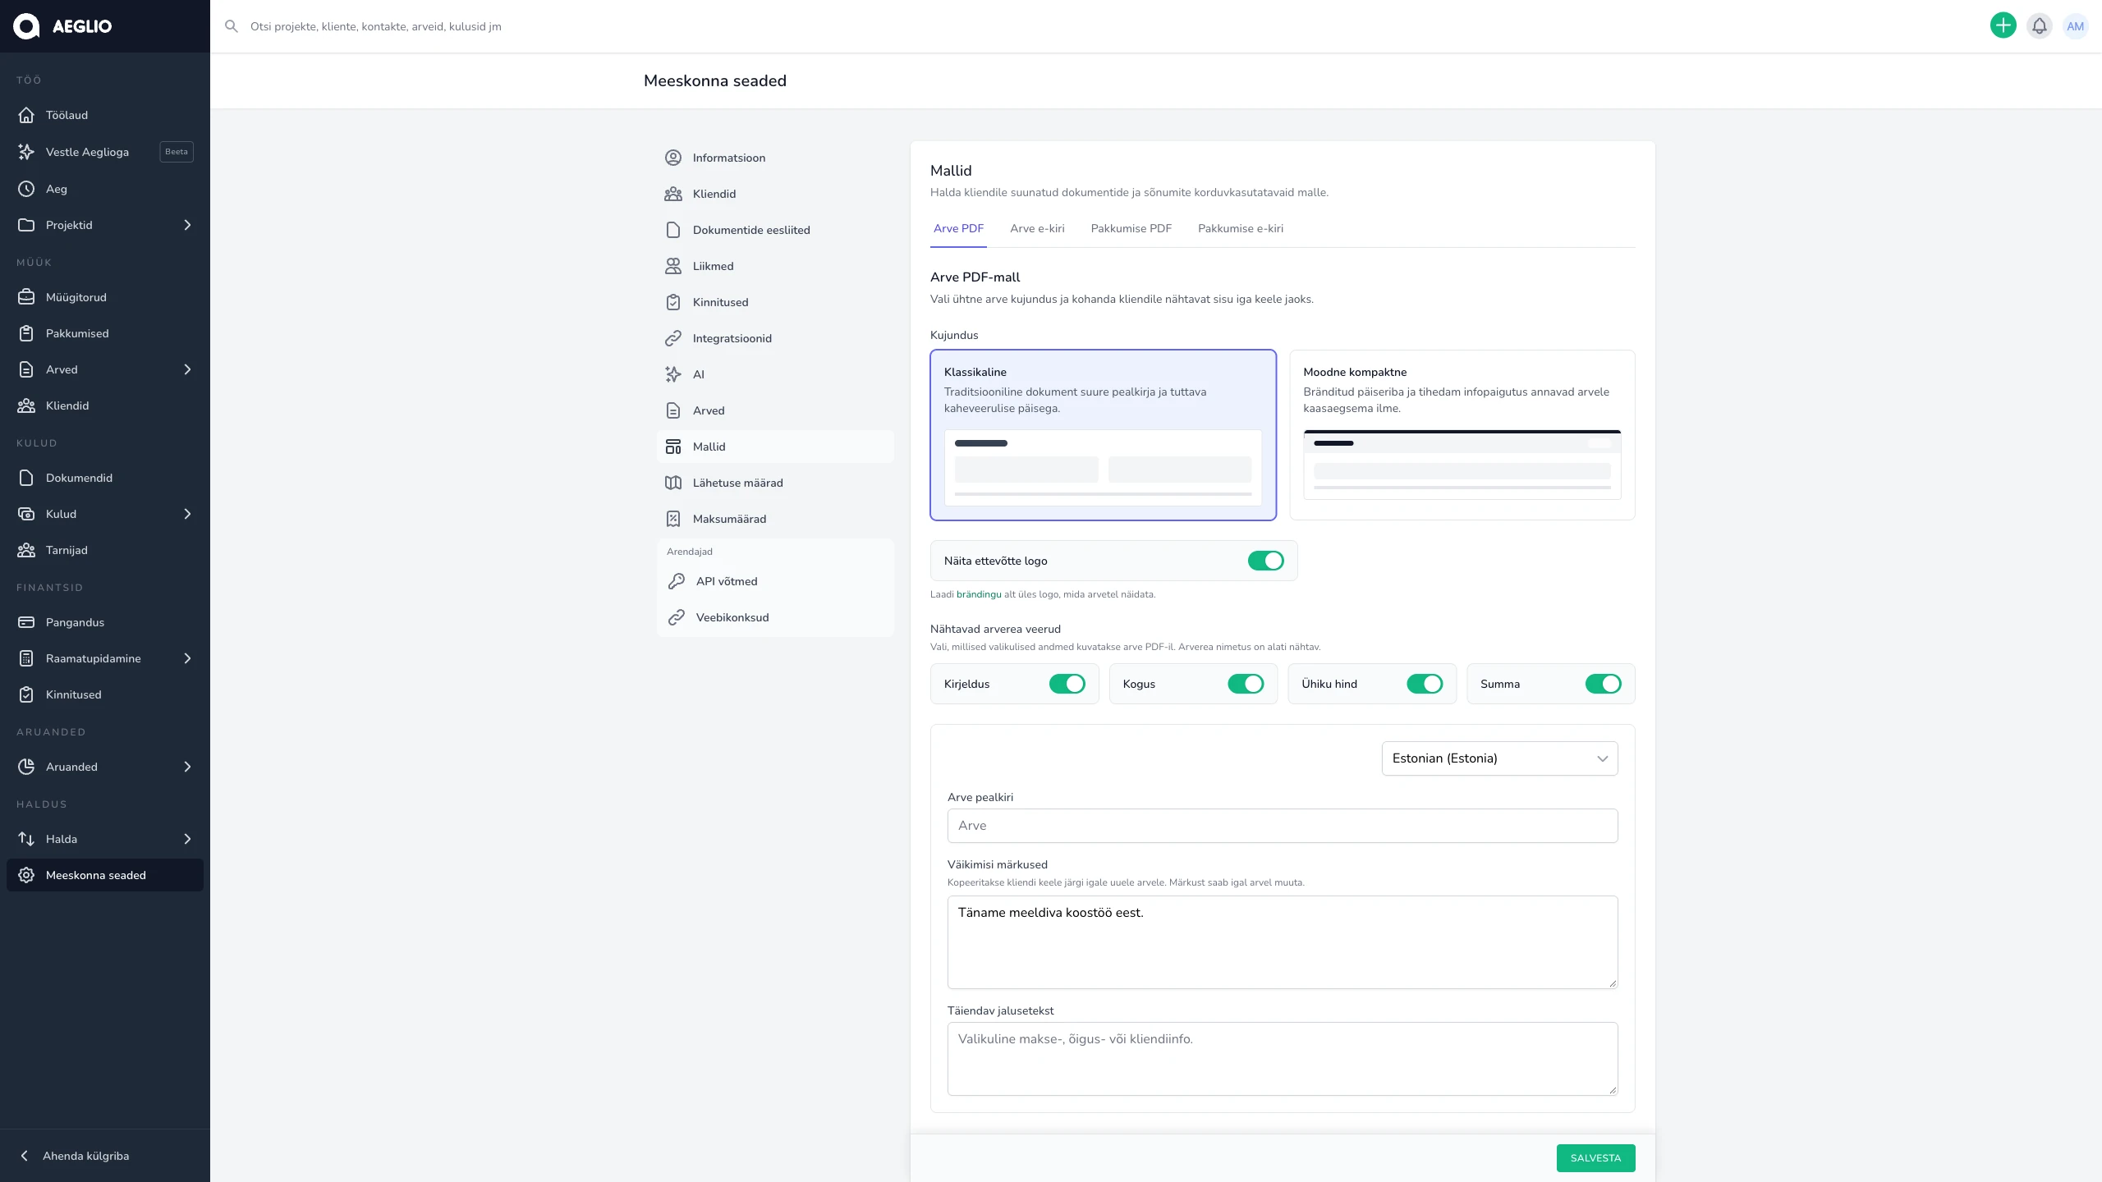Toggle Näita ettevõtte logo switch
This screenshot has height=1182, width=2102.
point(1265,561)
